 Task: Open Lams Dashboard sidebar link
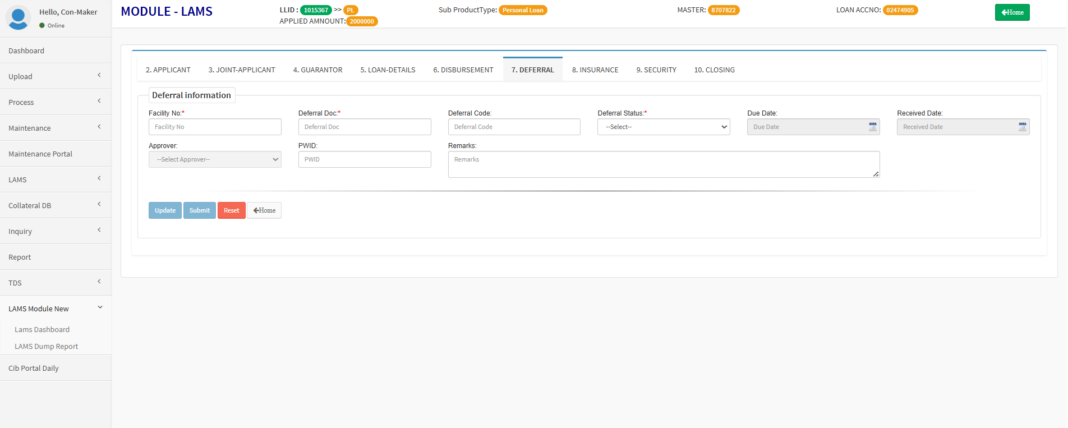point(42,330)
